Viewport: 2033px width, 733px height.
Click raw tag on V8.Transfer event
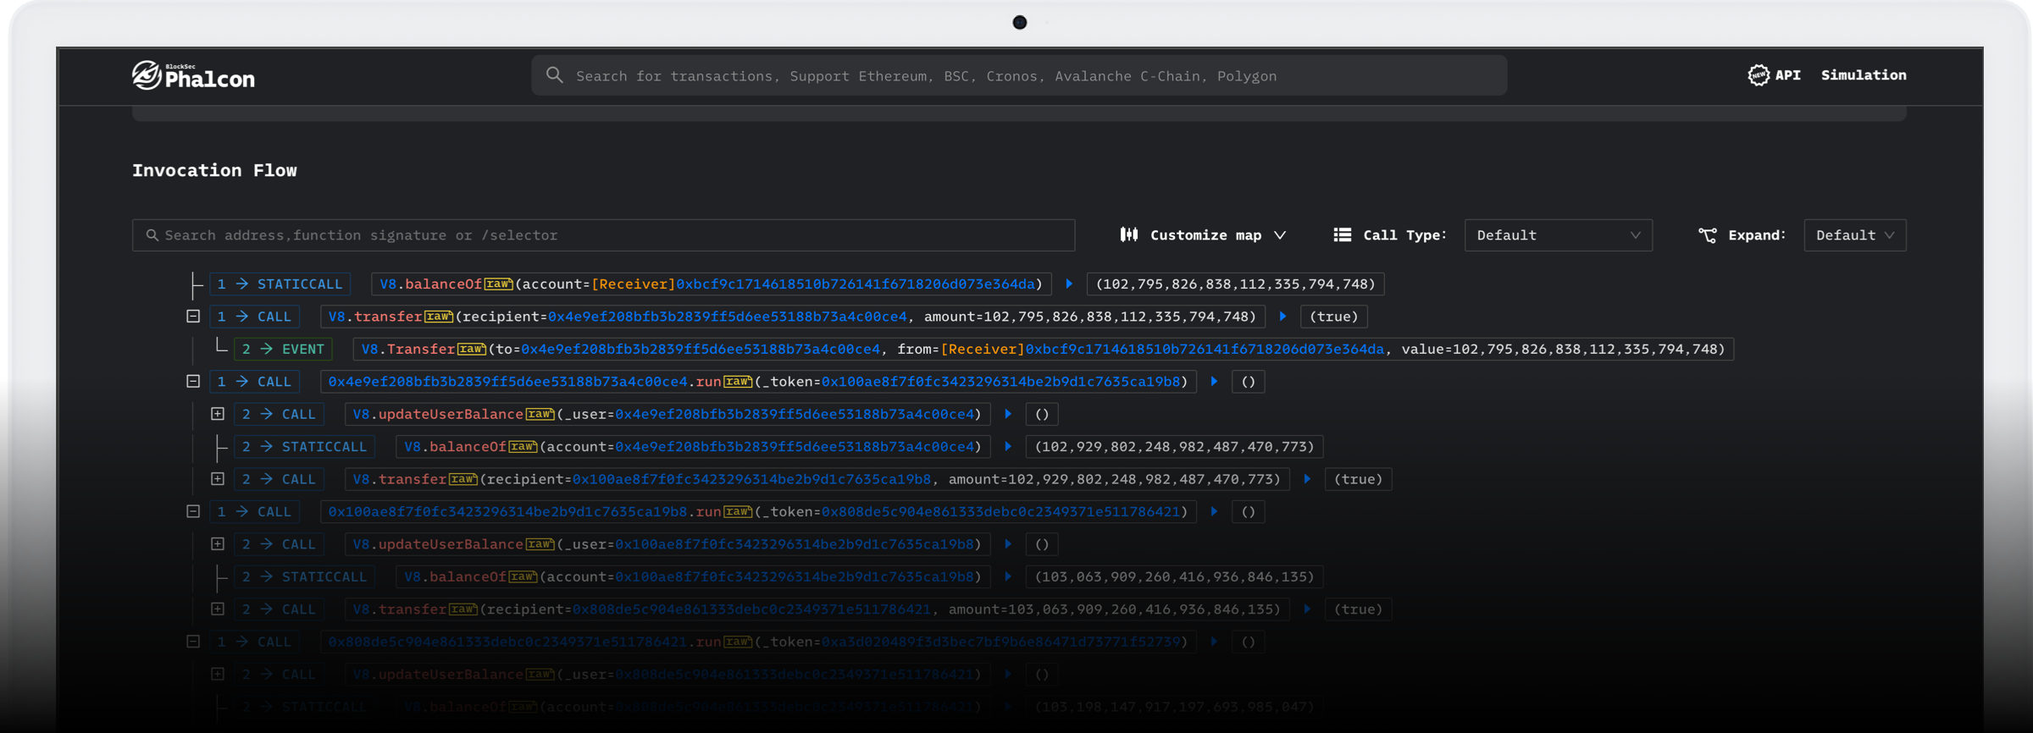click(x=473, y=349)
